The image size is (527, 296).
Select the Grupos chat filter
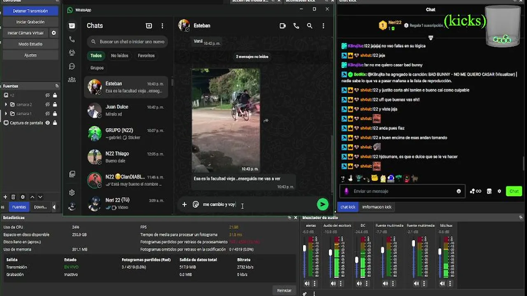tap(97, 68)
